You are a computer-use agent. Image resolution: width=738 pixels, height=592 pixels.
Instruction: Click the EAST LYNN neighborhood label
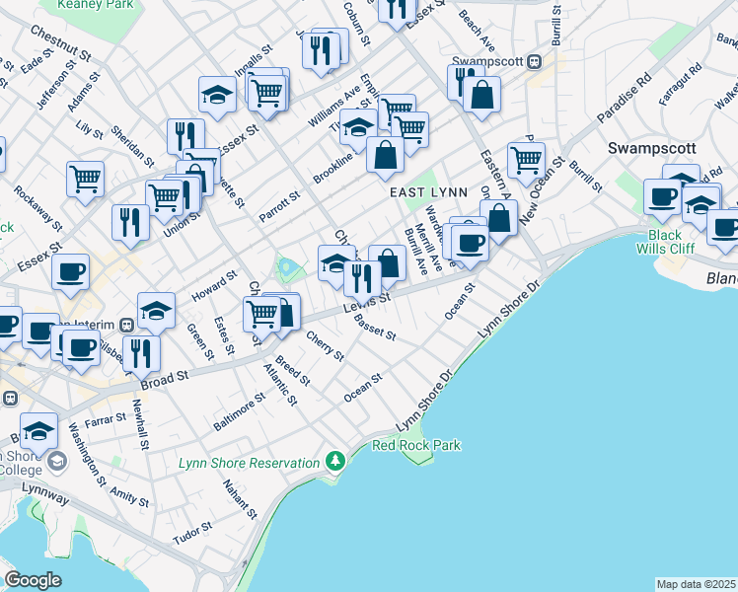coord(429,192)
